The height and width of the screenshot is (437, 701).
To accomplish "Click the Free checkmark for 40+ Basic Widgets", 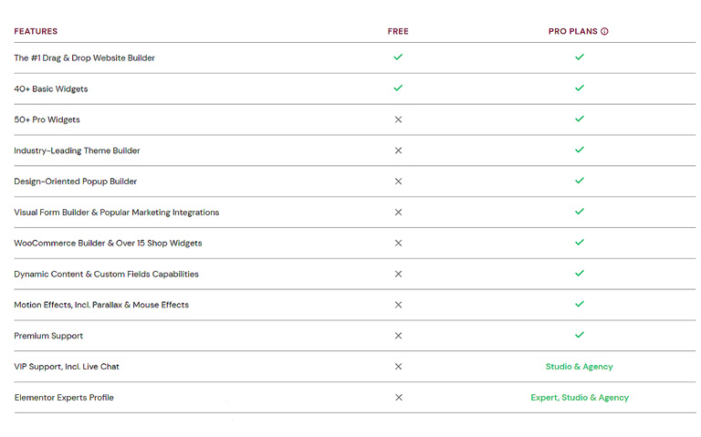I will [x=398, y=88].
